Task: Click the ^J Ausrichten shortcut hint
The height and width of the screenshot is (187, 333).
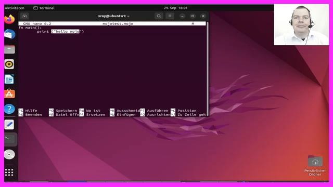Action: coord(155,115)
